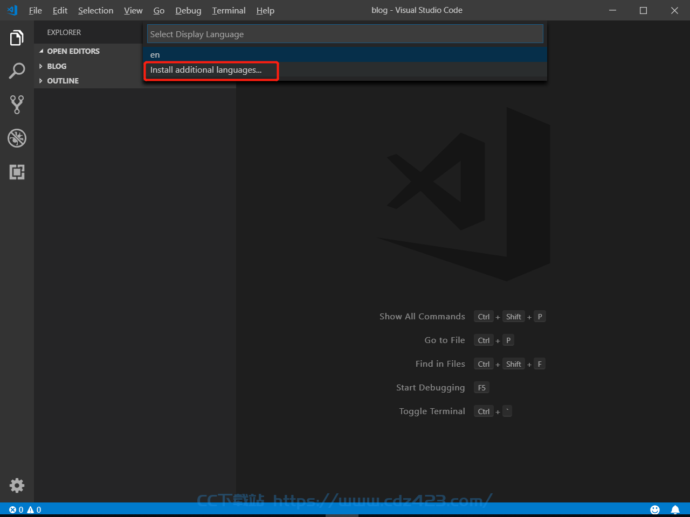Image resolution: width=690 pixels, height=517 pixels.
Task: Click the feedback smiley icon
Action: 655,509
